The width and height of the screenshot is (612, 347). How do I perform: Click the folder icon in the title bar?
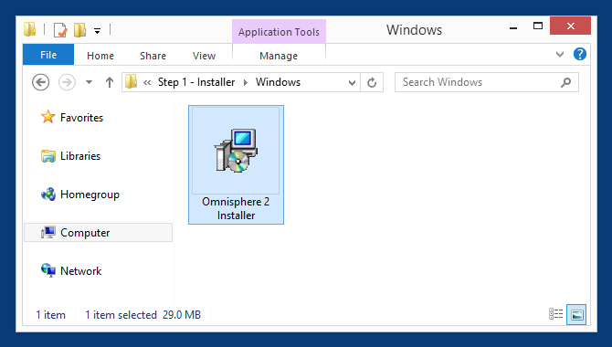click(x=29, y=29)
